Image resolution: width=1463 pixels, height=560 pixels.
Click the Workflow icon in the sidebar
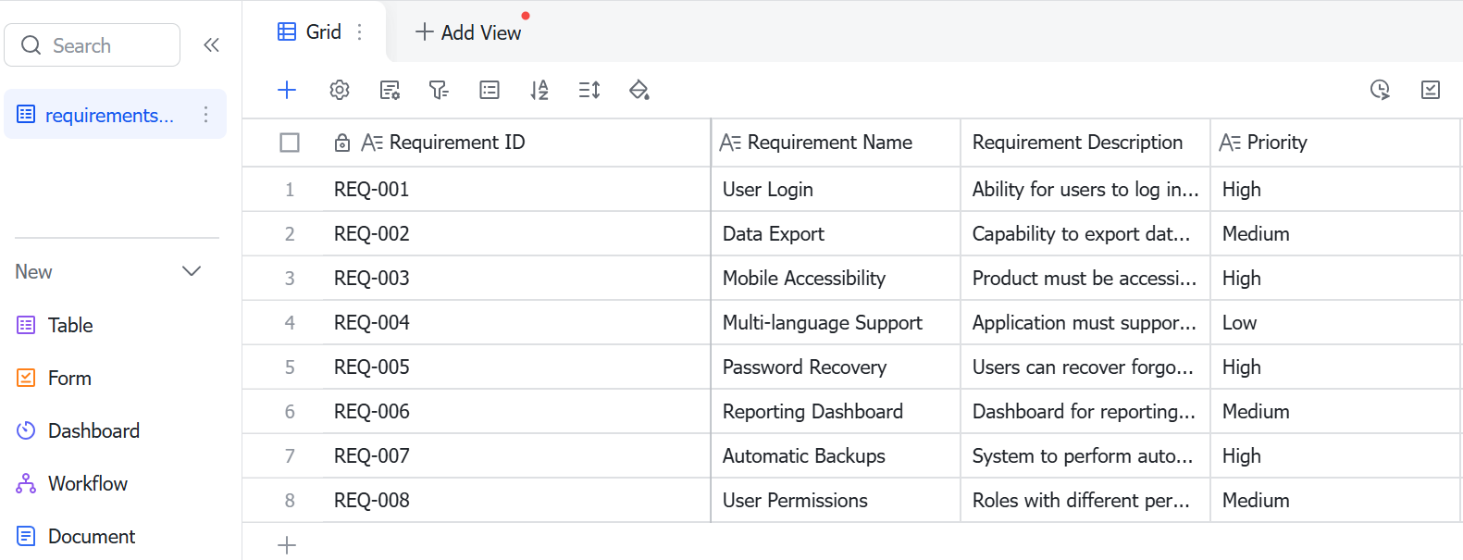[26, 483]
